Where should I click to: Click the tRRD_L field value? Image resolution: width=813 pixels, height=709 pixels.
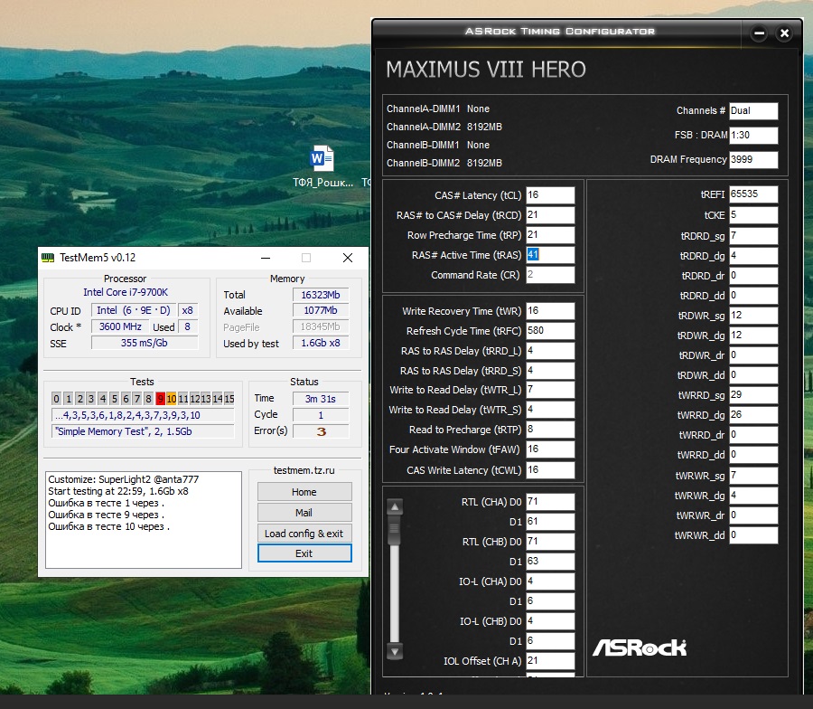[x=550, y=351]
